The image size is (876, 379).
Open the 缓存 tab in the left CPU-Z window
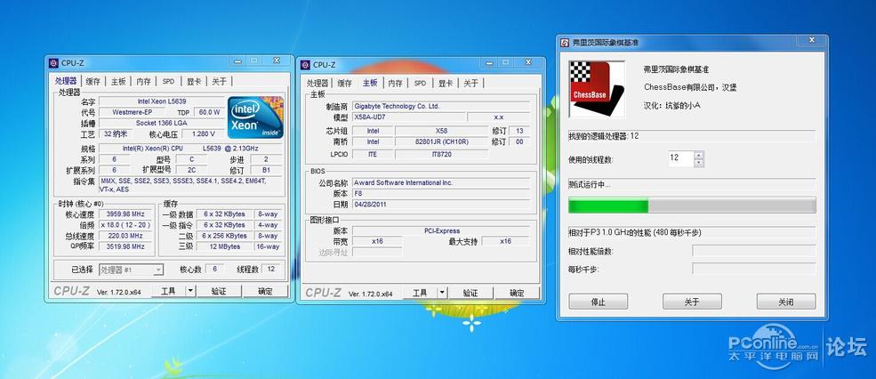92,81
